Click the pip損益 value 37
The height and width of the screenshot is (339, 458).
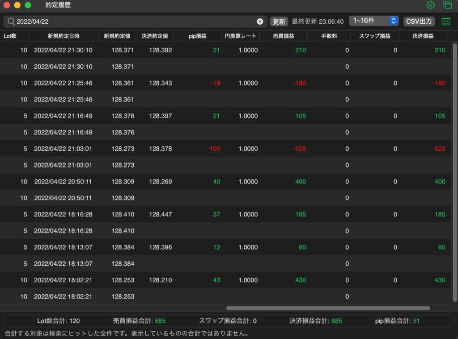(216, 214)
